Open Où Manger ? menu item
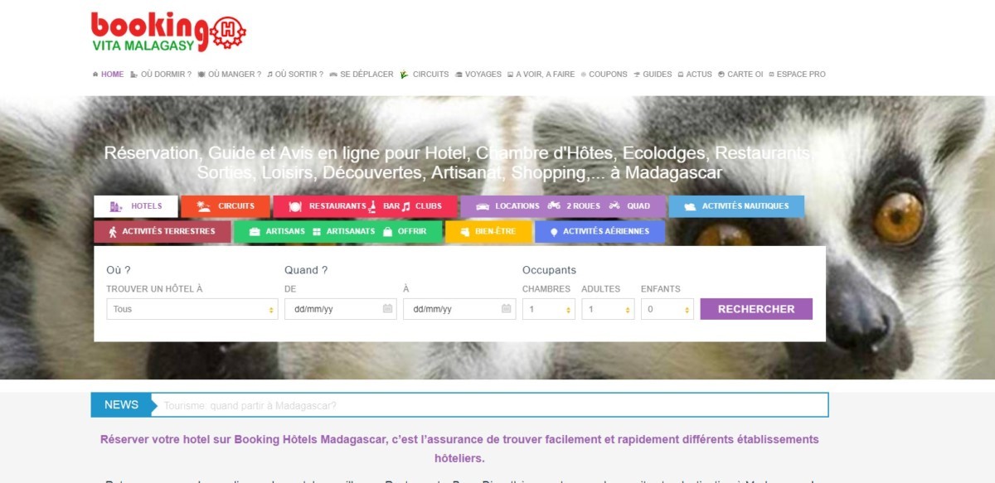995x483 pixels. pos(229,75)
